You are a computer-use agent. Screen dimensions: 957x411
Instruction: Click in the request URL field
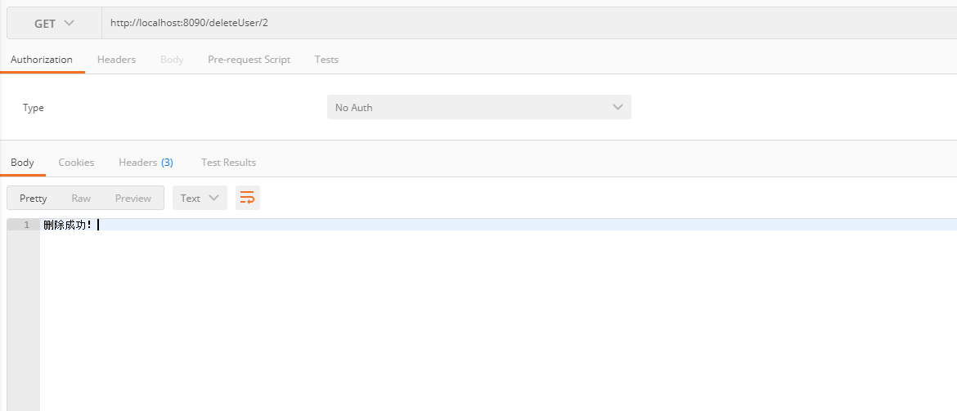pos(529,23)
